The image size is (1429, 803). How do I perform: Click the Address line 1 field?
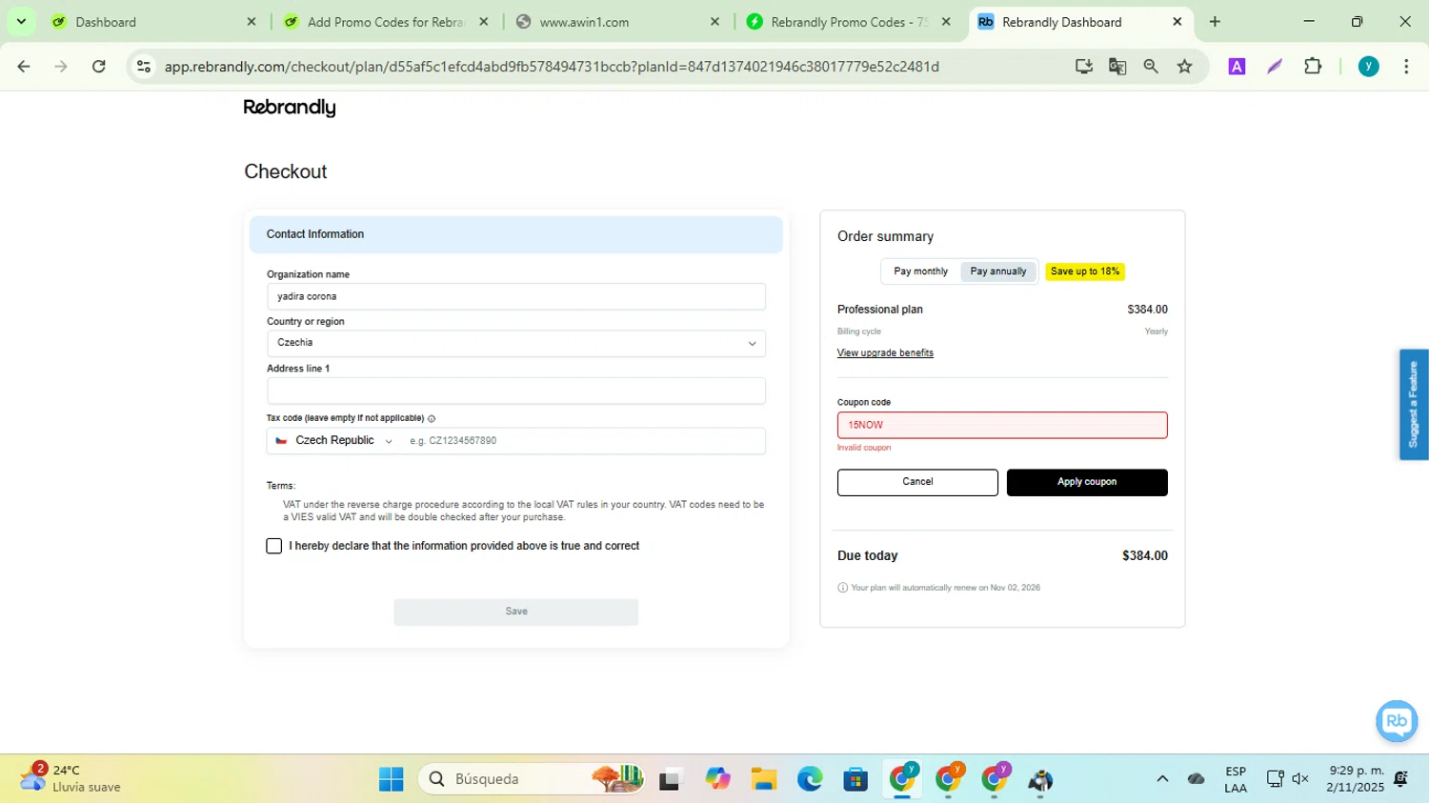tap(516, 391)
